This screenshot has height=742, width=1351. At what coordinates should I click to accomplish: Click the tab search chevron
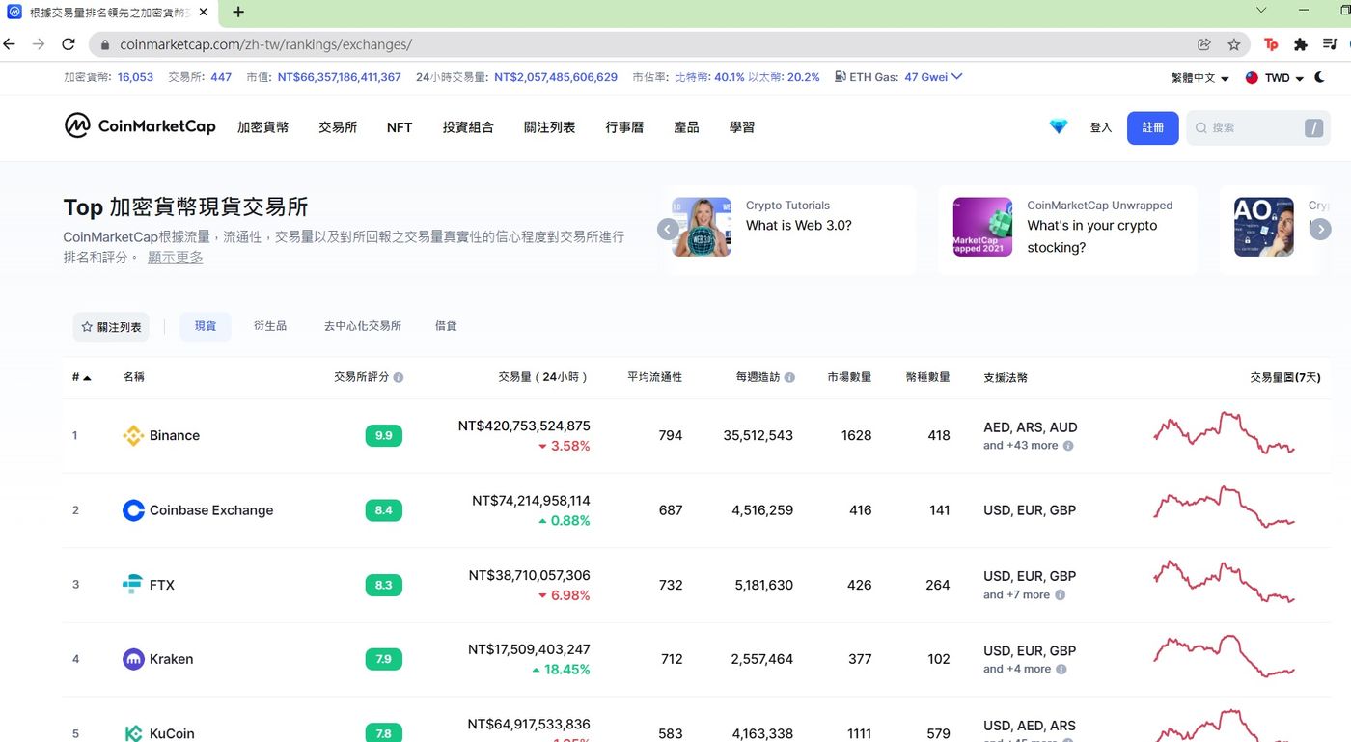click(1261, 10)
